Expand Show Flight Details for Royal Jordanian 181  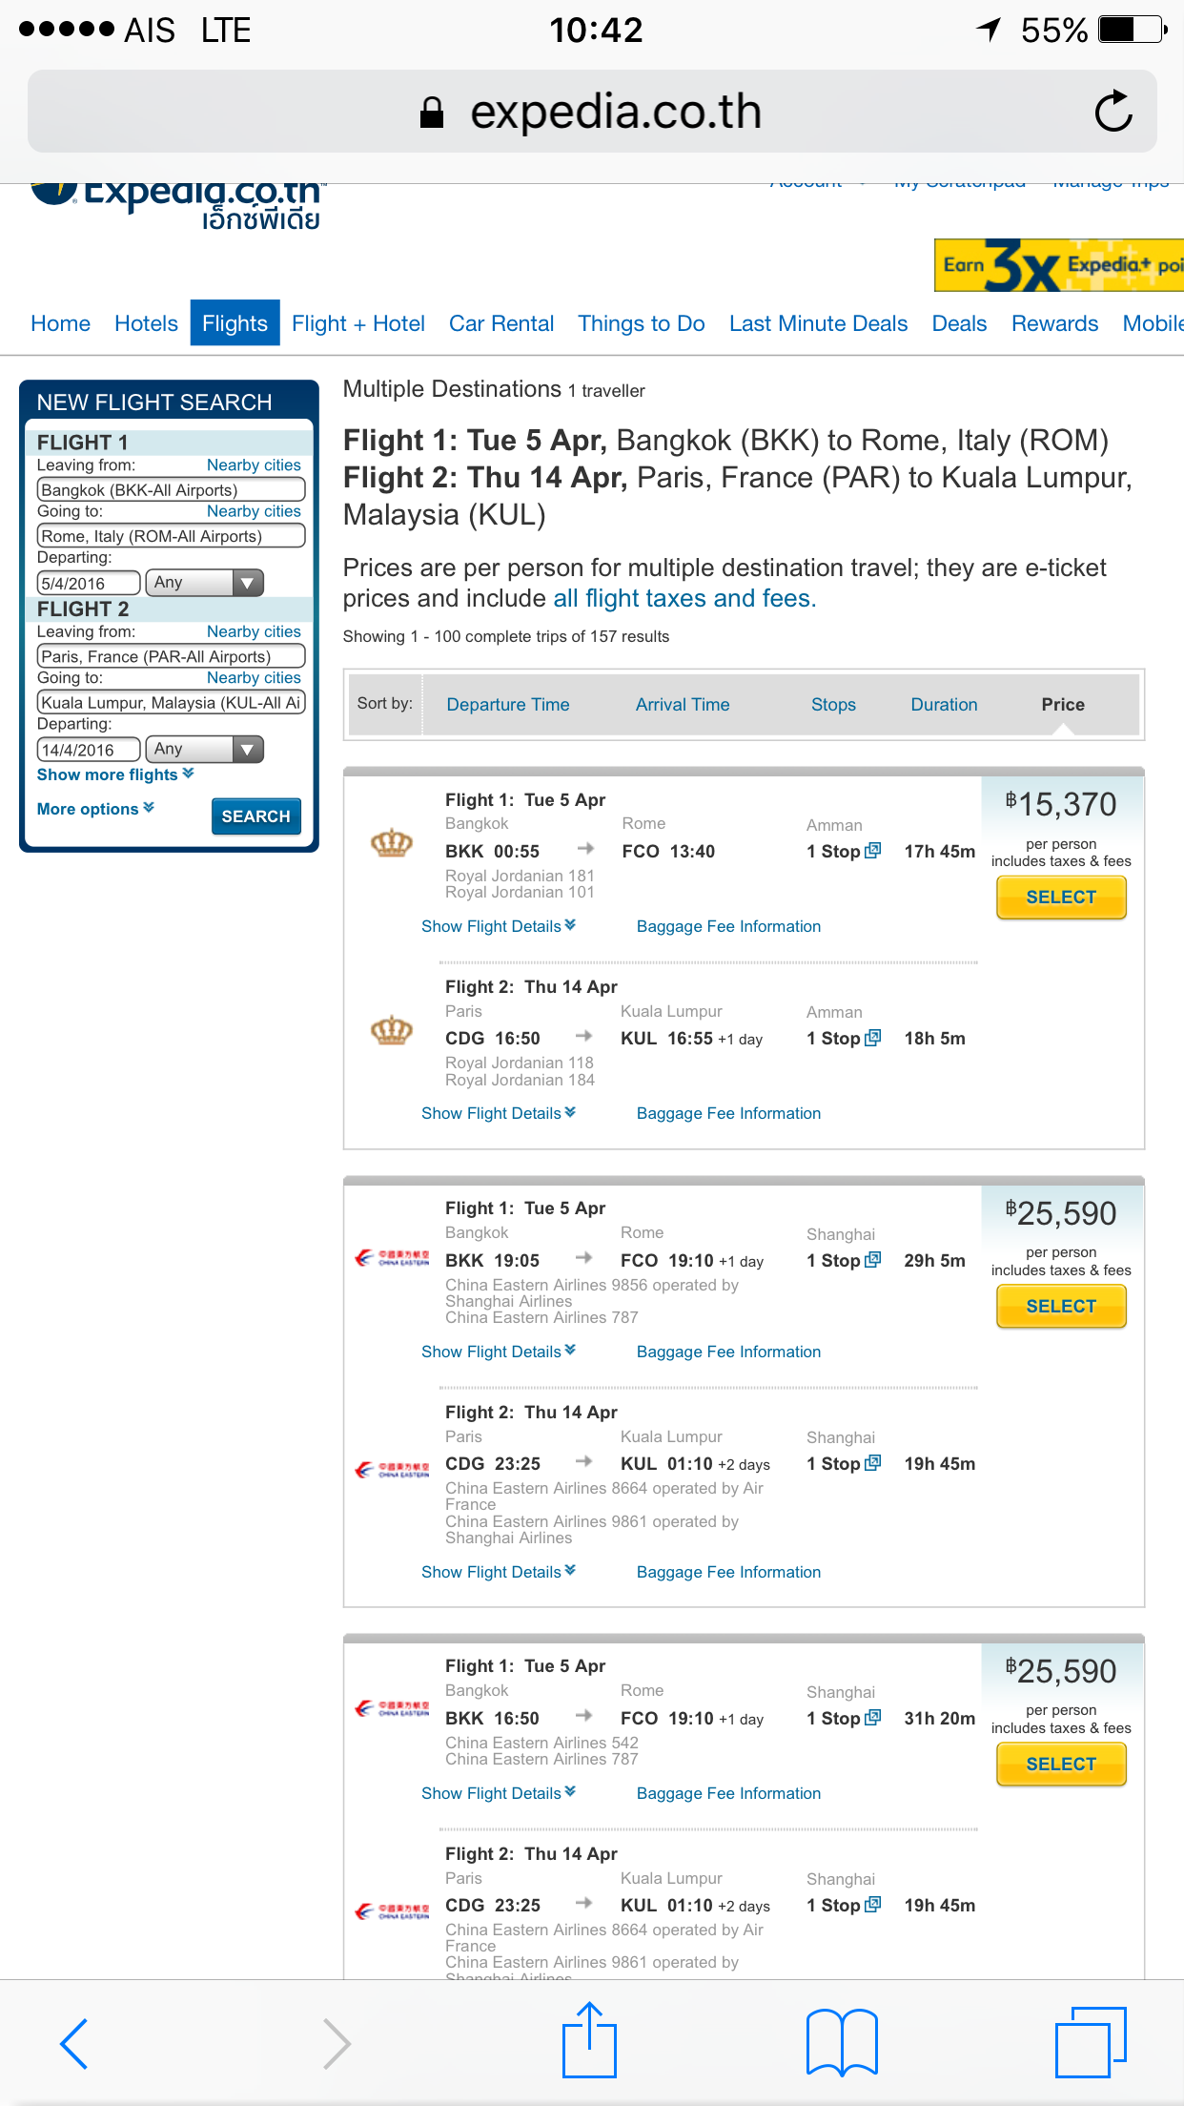coord(499,926)
